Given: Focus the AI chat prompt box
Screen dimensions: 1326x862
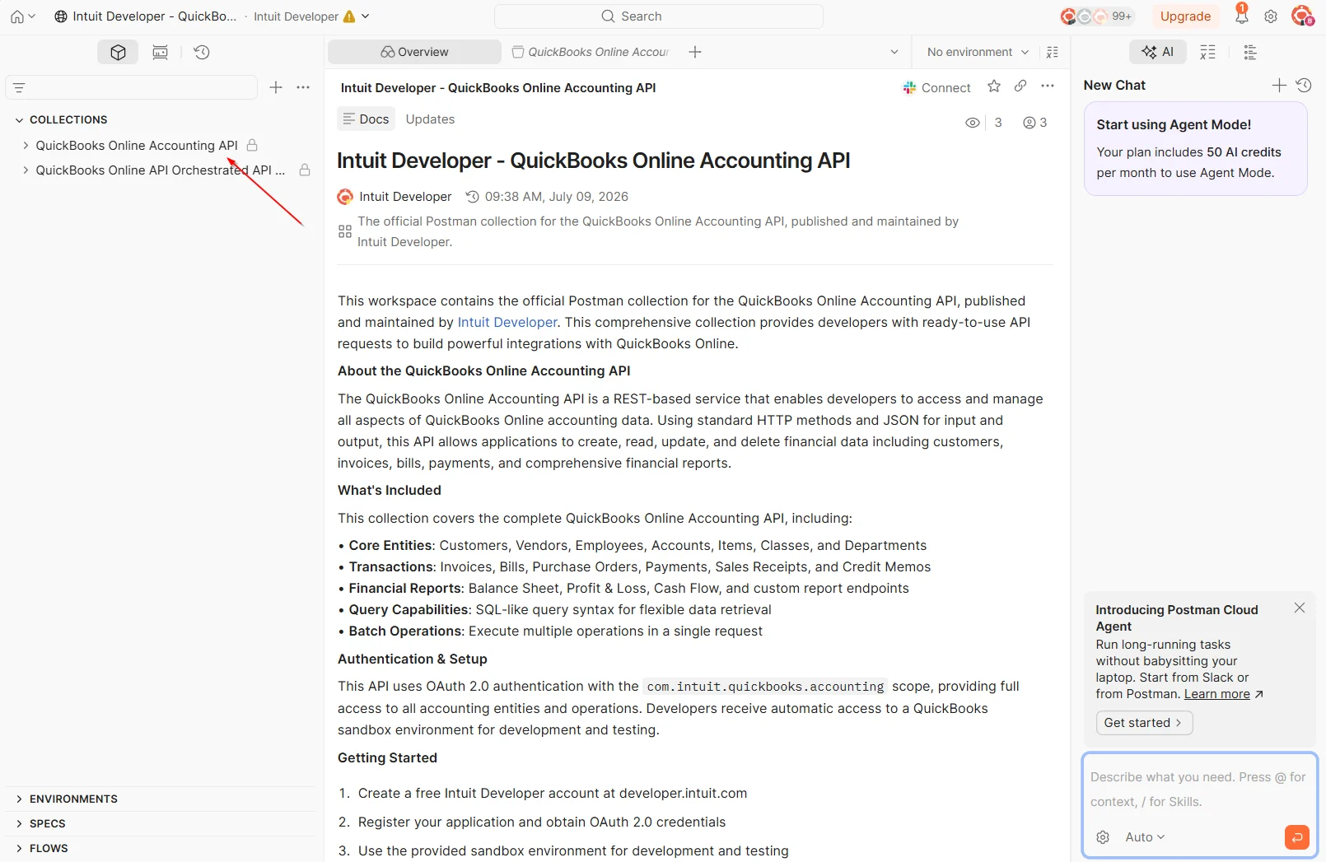Looking at the screenshot, I should point(1199,790).
